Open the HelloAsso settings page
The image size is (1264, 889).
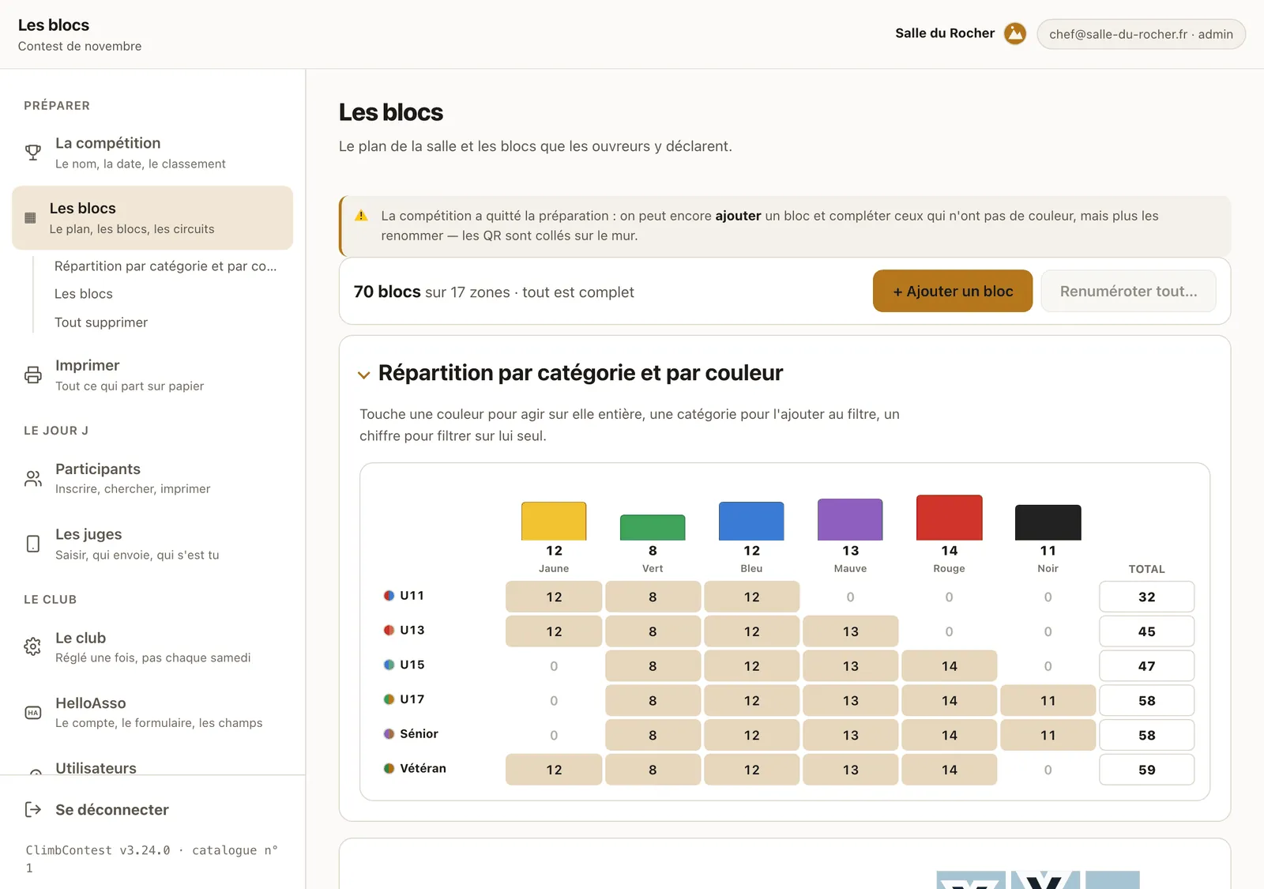click(x=152, y=712)
